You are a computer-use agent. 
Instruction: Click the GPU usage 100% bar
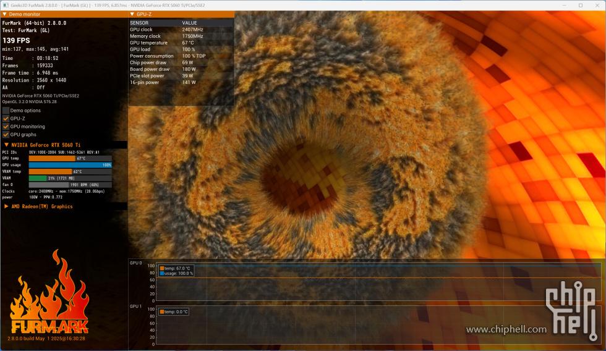click(x=70, y=165)
